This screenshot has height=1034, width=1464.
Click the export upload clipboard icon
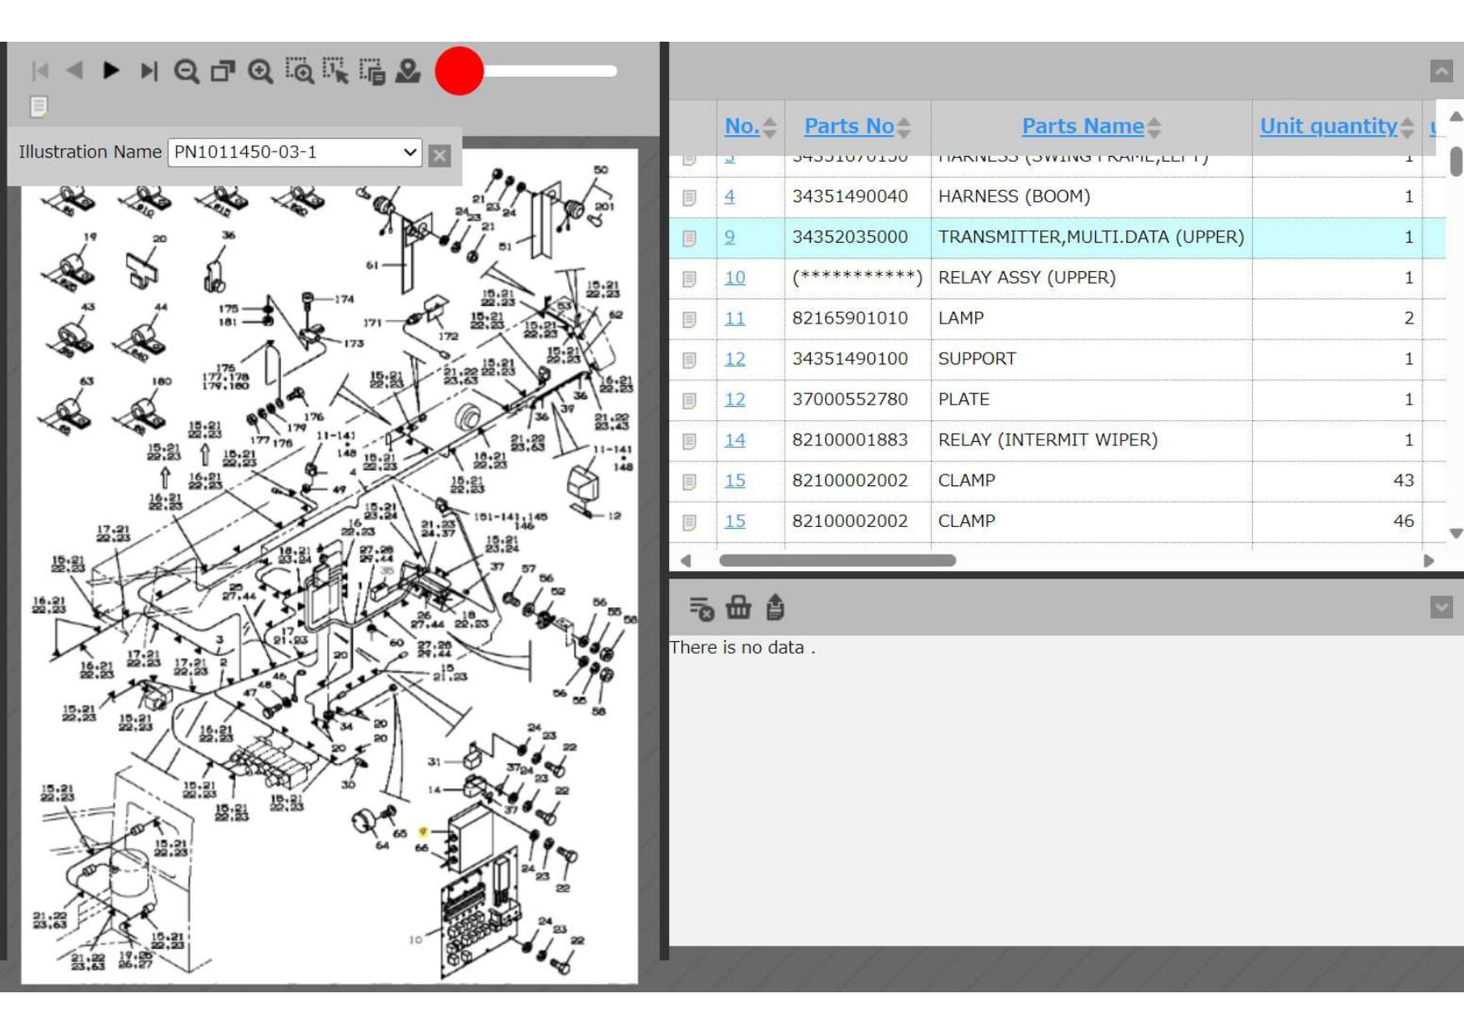click(775, 607)
